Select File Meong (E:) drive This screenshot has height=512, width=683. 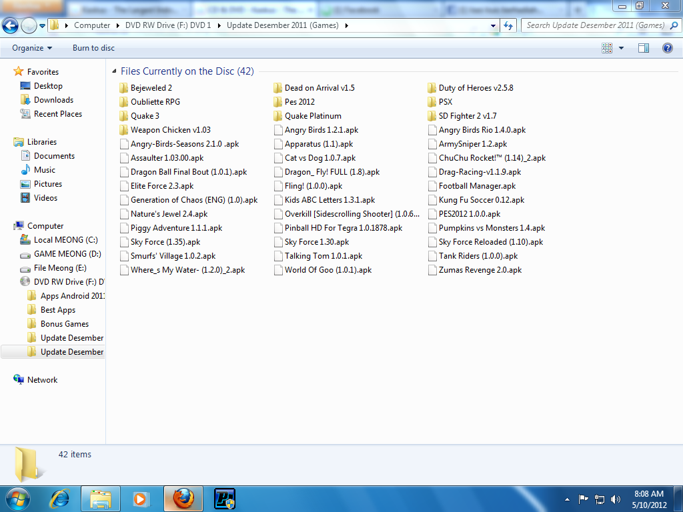(60, 268)
